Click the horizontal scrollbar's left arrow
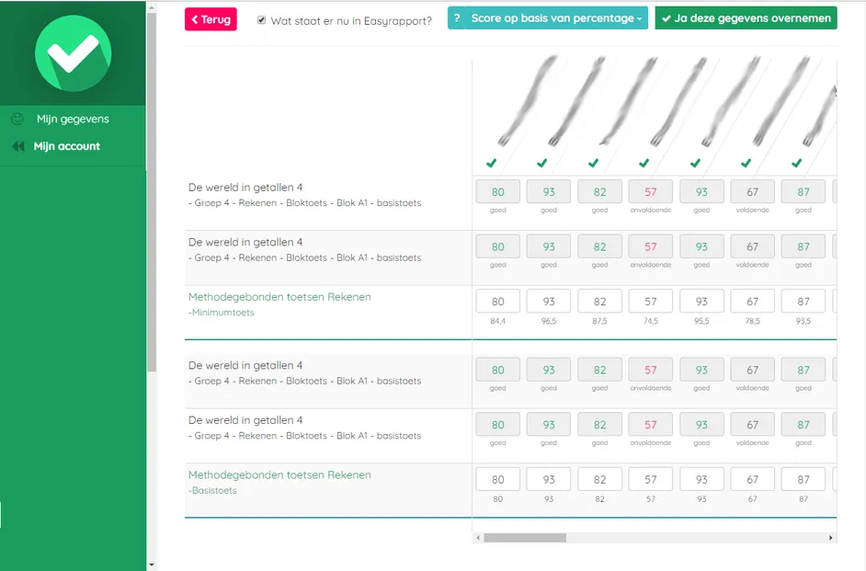This screenshot has height=571, width=866. pos(478,538)
